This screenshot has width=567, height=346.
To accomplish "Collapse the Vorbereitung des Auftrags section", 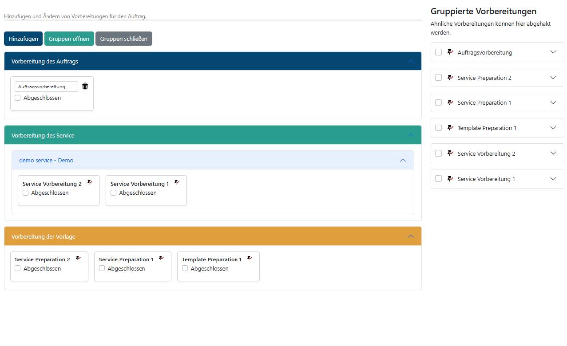I will [411, 61].
